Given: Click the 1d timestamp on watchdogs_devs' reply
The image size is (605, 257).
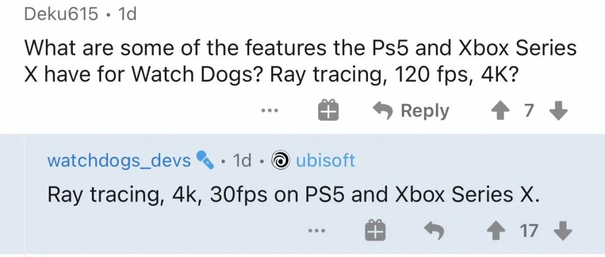Looking at the screenshot, I should click(x=242, y=161).
